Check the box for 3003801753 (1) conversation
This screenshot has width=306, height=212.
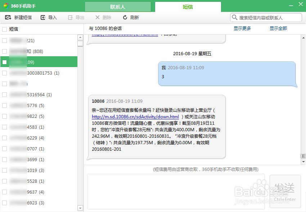coord(4,73)
